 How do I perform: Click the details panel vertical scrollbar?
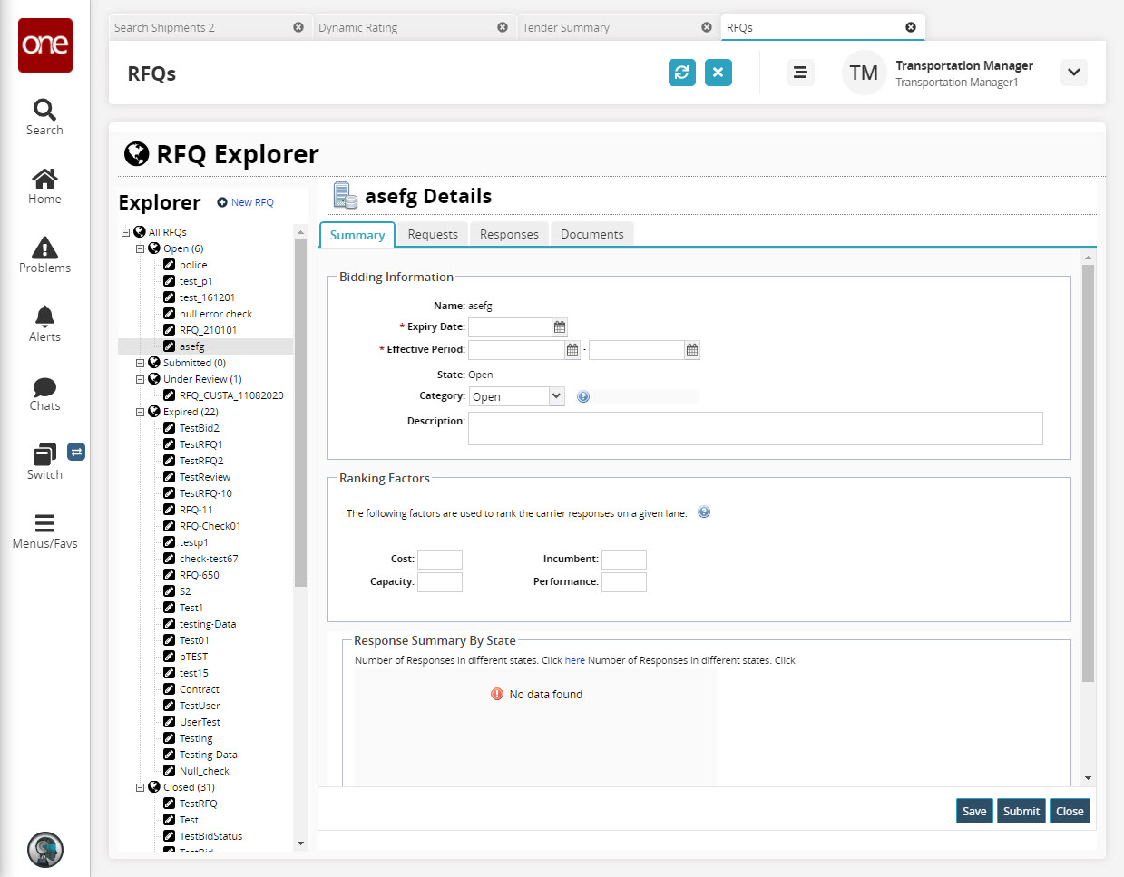(x=1088, y=472)
